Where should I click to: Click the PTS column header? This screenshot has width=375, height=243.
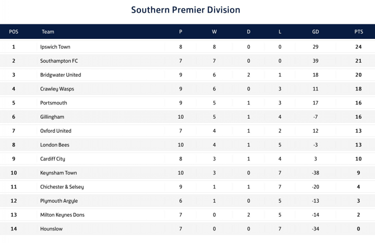(x=359, y=32)
